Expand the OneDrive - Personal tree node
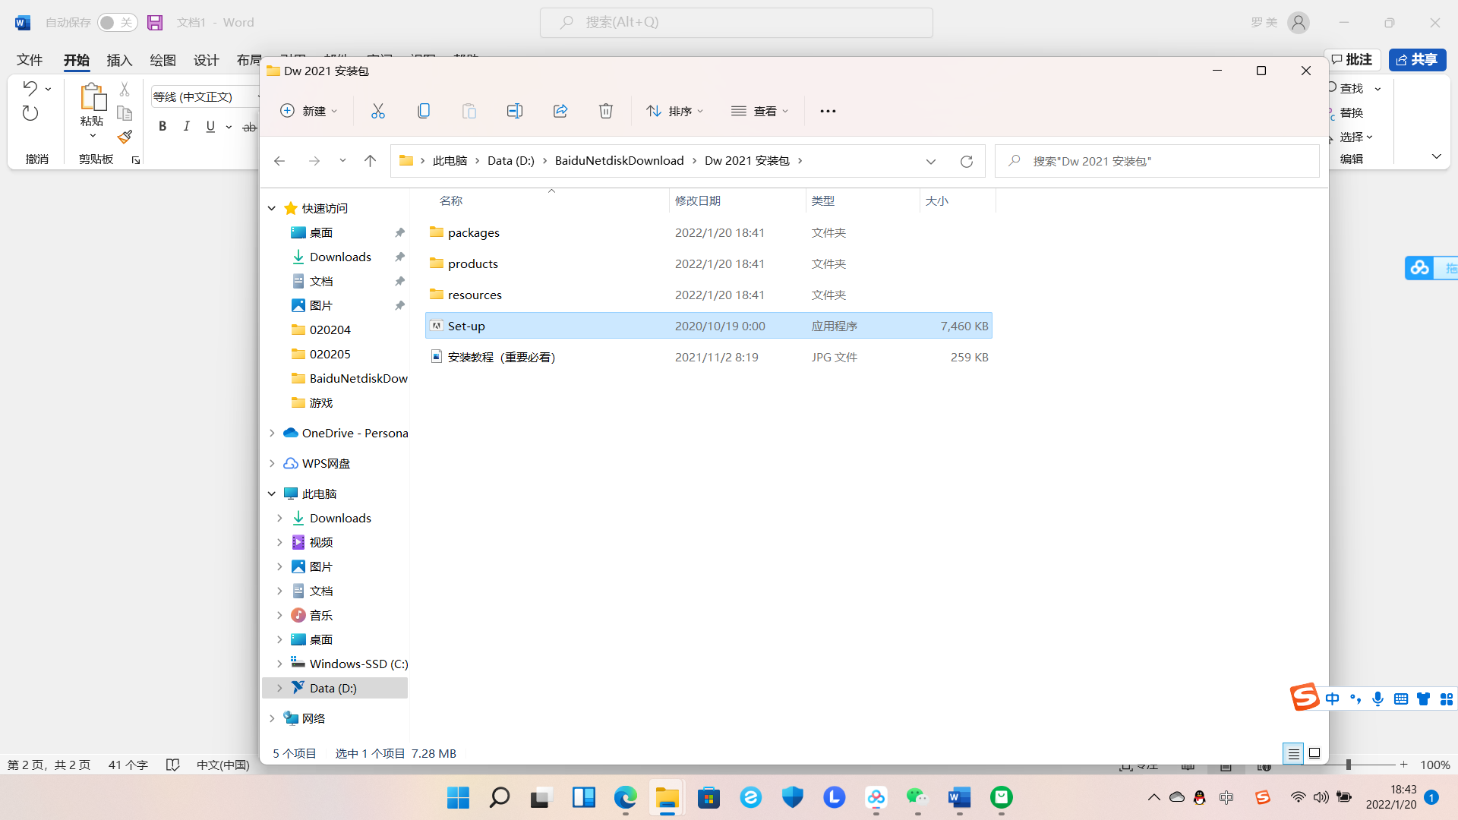The image size is (1458, 820). coord(272,433)
